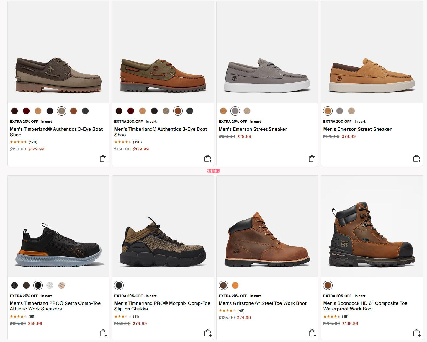Add grey Emerson Street Sneaker to bag
Image resolution: width=427 pixels, height=342 pixels.
tap(312, 159)
